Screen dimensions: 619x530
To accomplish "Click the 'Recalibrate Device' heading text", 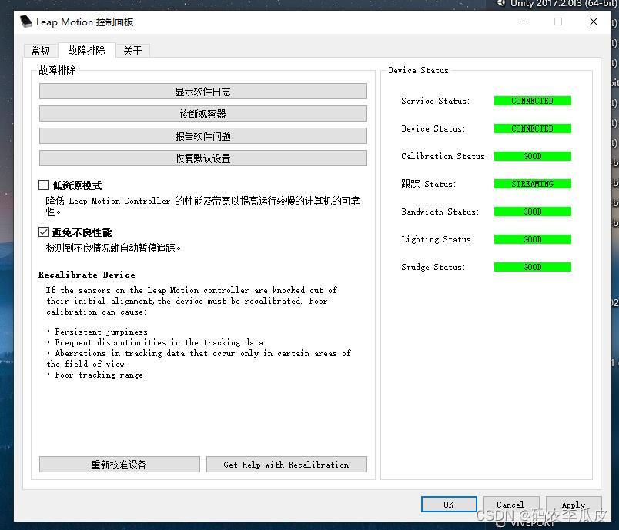I will tap(86, 275).
